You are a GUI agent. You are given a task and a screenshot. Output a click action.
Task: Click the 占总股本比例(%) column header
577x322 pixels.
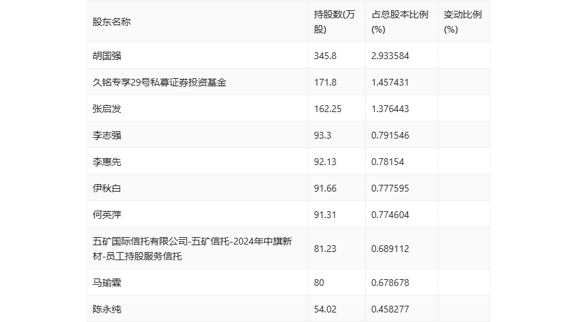pos(400,22)
